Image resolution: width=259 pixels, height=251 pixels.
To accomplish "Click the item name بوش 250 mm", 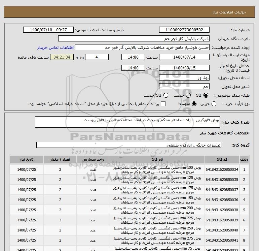I will coord(157,230).
